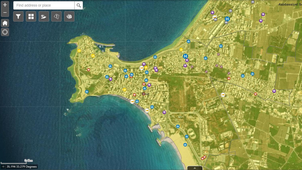The width and height of the screenshot is (302, 170).
Task: Open the dashed-polygon exclamation incident widget
Action: 56,16
